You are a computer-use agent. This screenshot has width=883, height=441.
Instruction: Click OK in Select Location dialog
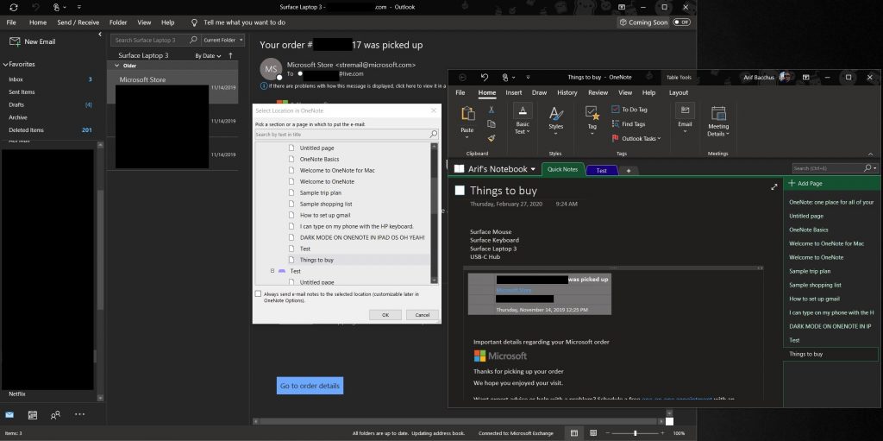385,315
